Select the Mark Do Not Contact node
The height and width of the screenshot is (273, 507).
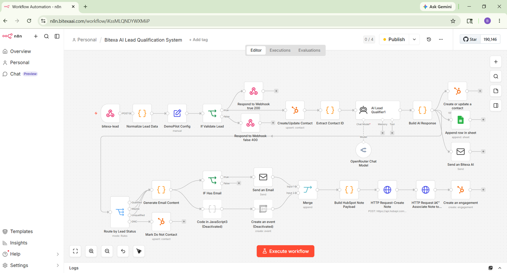click(161, 222)
